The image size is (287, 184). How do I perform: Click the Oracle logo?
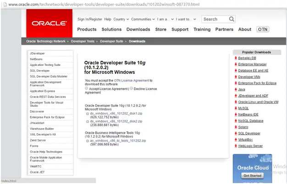[x=49, y=23]
